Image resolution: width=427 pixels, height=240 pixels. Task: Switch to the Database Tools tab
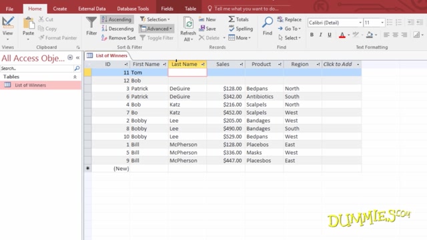point(133,9)
